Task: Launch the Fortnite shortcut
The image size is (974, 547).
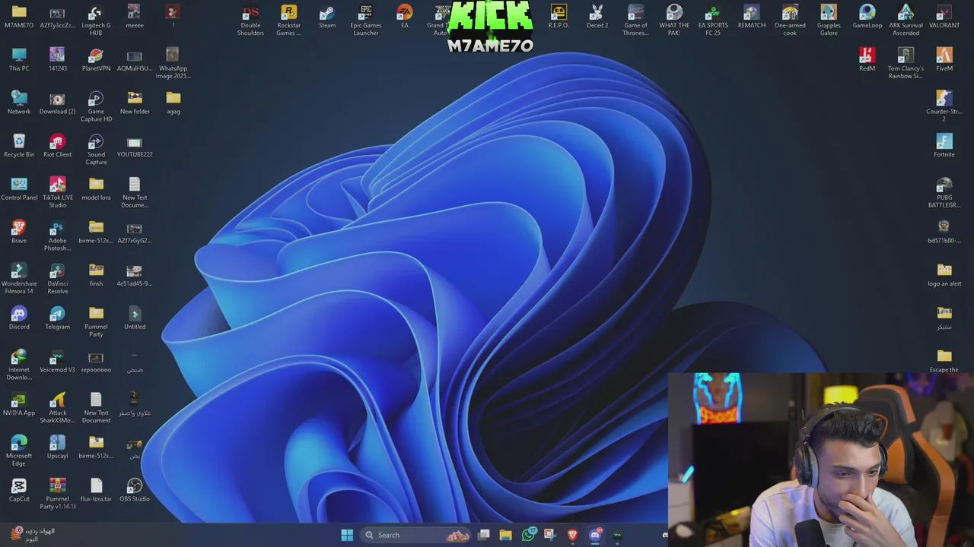Action: pyautogui.click(x=944, y=147)
